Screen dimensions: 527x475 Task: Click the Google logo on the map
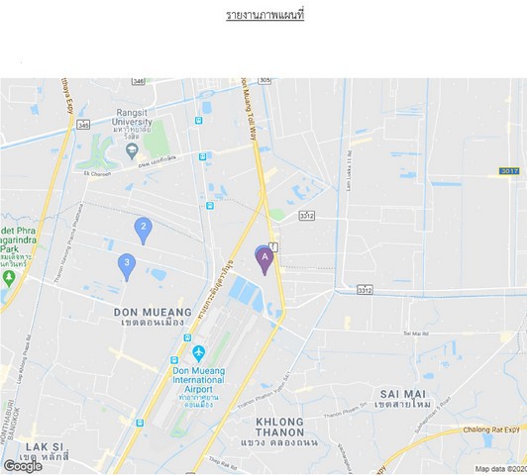pos(23,466)
